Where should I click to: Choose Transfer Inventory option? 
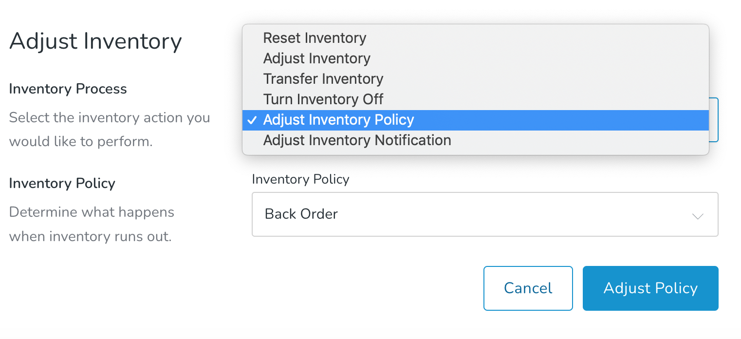[323, 79]
